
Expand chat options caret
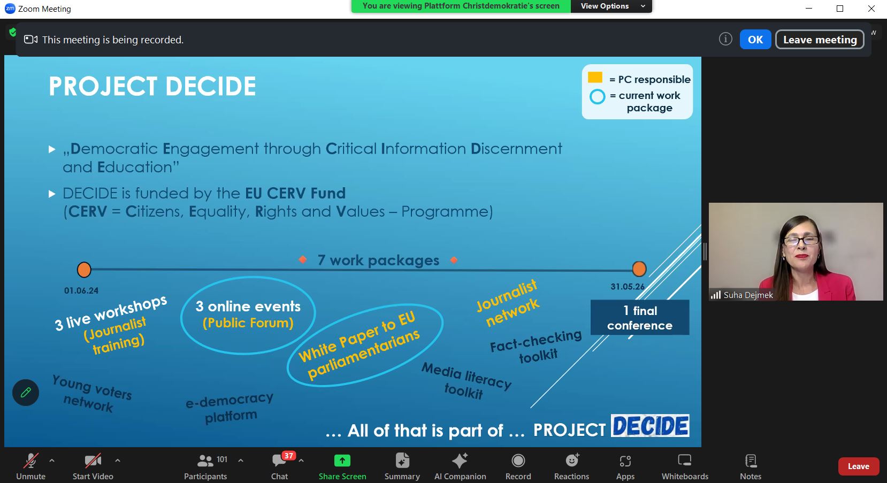click(301, 460)
